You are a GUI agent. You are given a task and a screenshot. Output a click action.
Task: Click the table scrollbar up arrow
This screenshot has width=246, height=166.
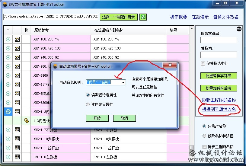(x=192, y=29)
